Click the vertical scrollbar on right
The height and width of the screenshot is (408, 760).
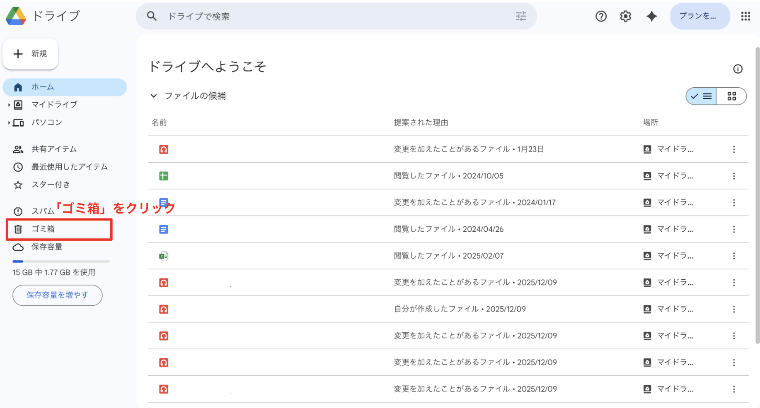[x=758, y=194]
